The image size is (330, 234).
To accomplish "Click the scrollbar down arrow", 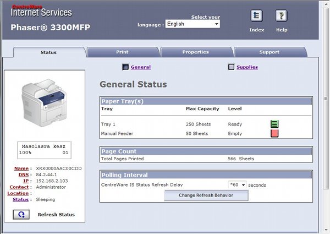I will coord(326,230).
